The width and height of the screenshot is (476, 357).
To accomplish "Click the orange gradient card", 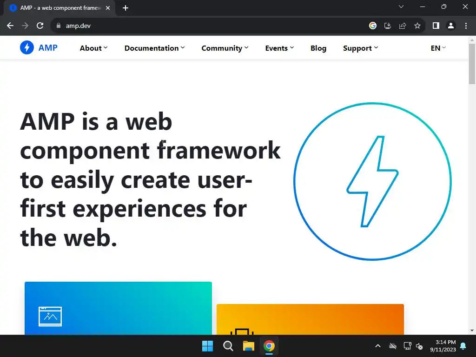I will [x=310, y=319].
